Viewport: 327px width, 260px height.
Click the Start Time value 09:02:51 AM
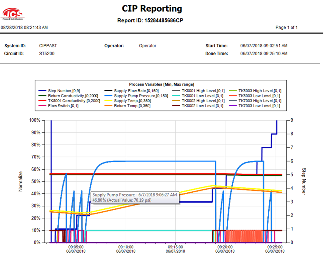264,46
